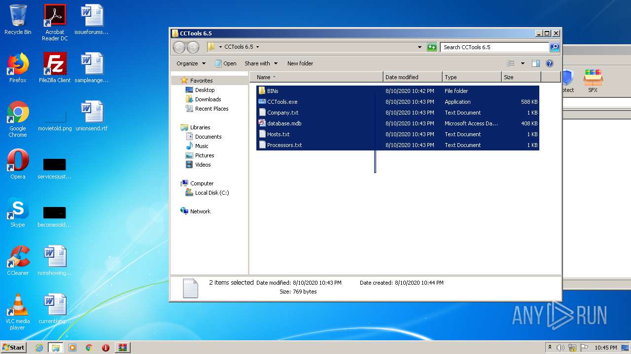The width and height of the screenshot is (631, 354).
Task: Click the Open toolbar button
Action: (x=225, y=63)
